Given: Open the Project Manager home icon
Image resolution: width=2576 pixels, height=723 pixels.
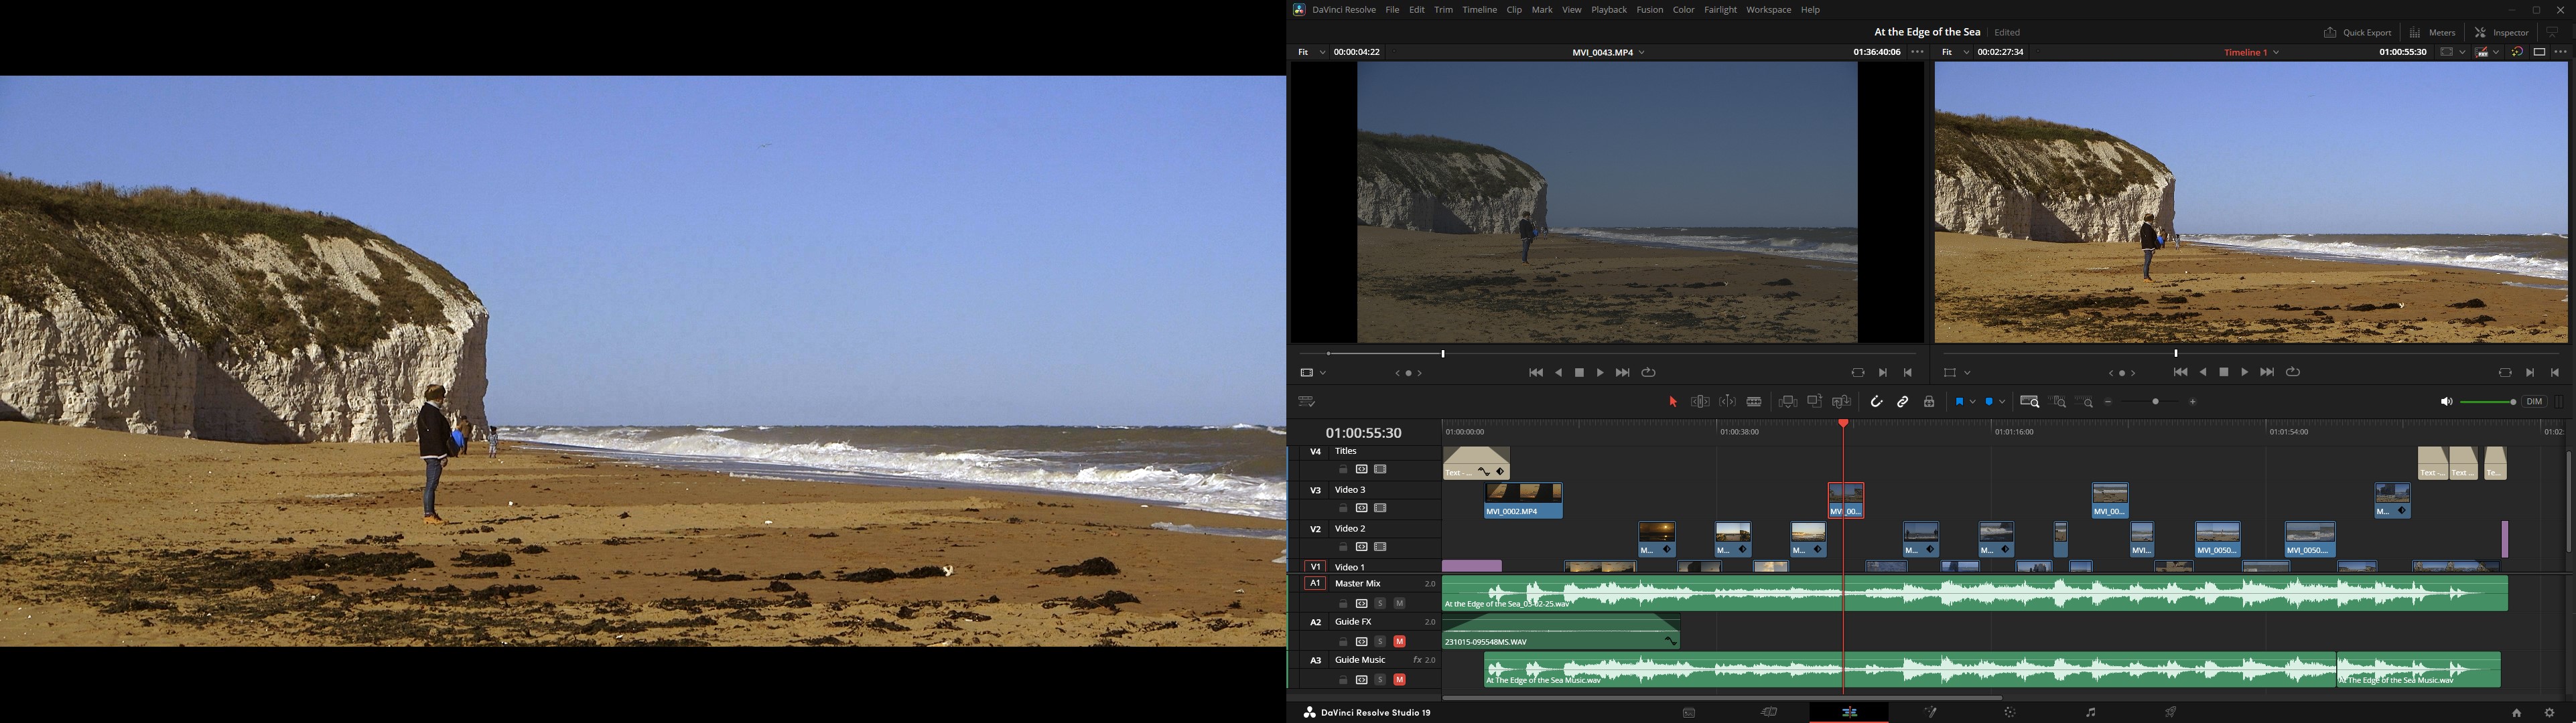Looking at the screenshot, I should pos(2516,712).
